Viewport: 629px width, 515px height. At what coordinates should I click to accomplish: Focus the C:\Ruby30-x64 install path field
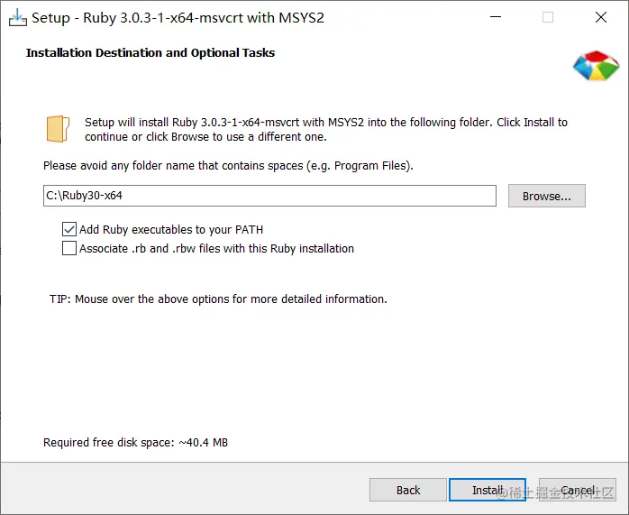tap(269, 196)
